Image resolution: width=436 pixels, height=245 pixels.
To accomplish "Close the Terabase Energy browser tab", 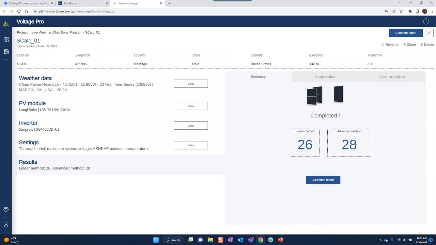I will (161, 3).
